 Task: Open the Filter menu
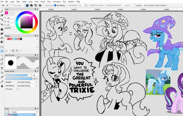tap(18, 2)
